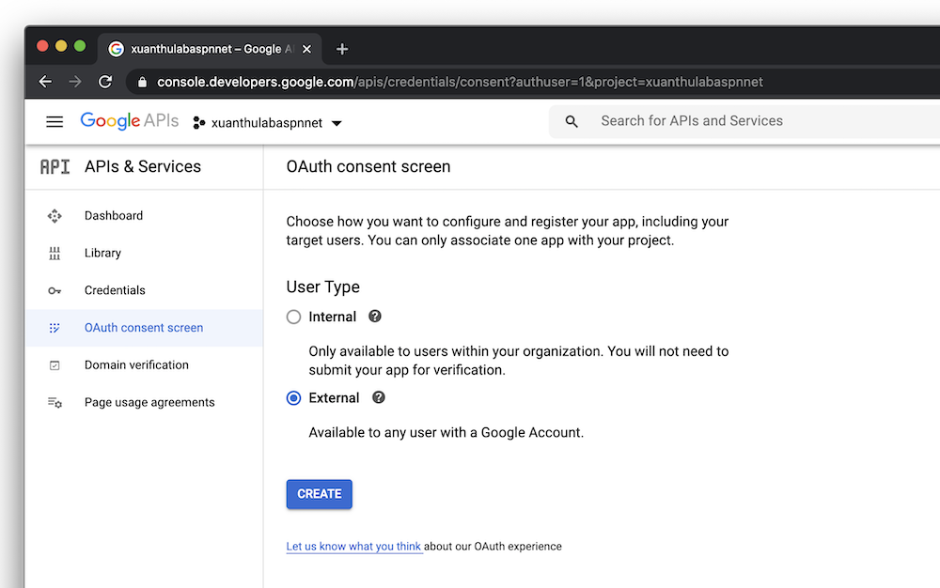Click the OAuth consent screen sidebar icon
The width and height of the screenshot is (940, 588).
click(55, 328)
